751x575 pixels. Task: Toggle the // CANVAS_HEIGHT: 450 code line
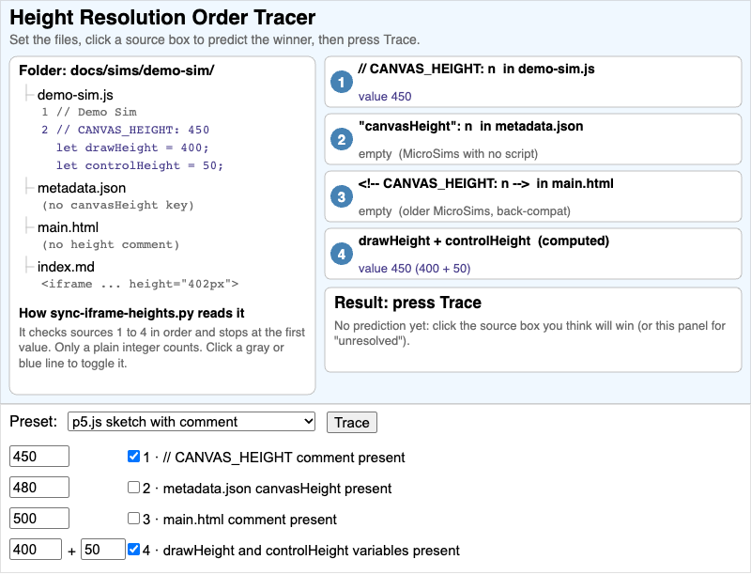point(125,130)
